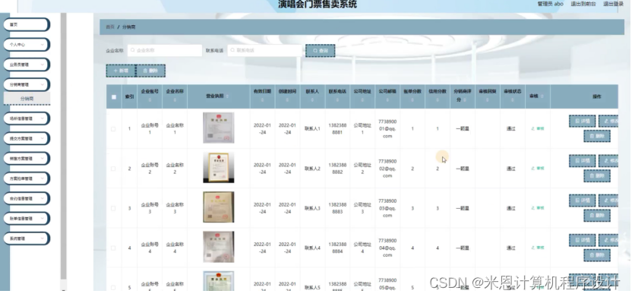Open 详情 for row 1

point(582,121)
